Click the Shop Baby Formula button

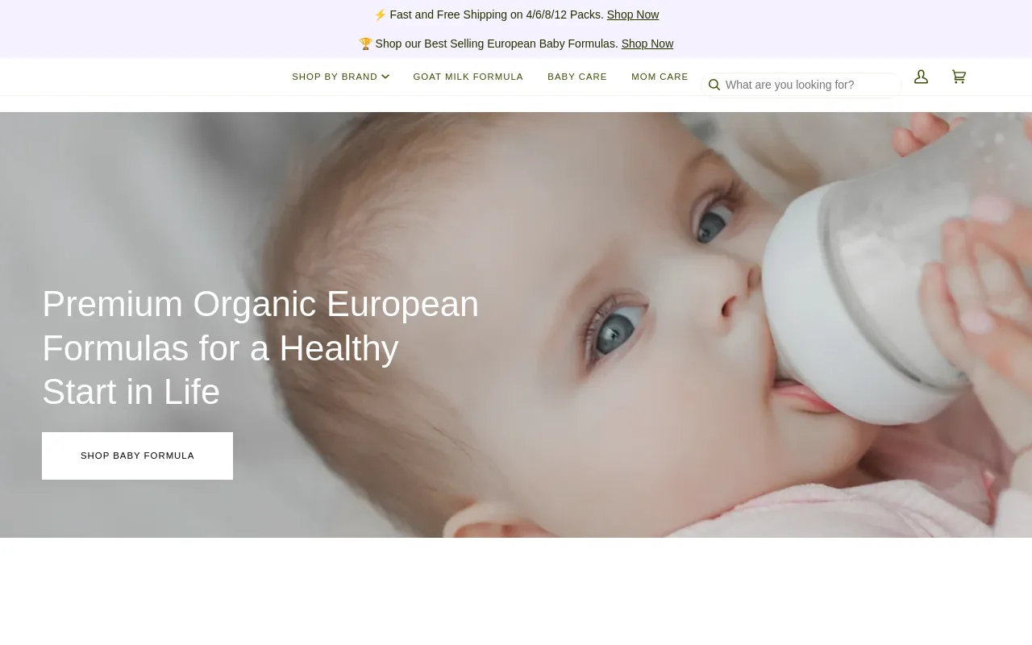point(137,456)
